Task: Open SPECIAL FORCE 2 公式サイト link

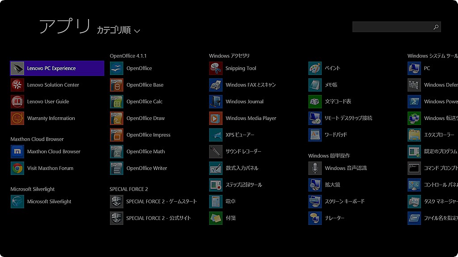Action: click(158, 218)
